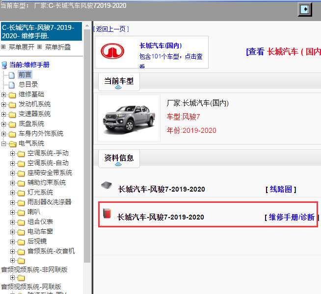The height and width of the screenshot is (294, 321).
Task: Click 年份:2019-2020 text
Action: tap(191, 130)
